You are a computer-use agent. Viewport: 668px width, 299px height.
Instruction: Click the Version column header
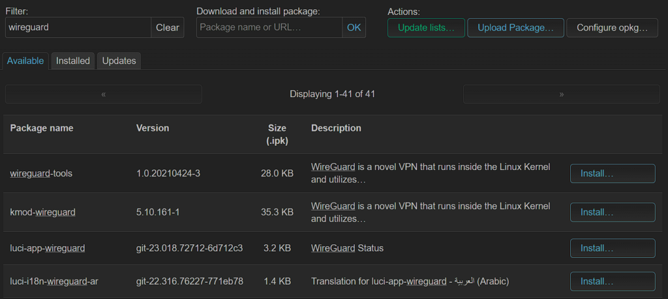click(153, 128)
